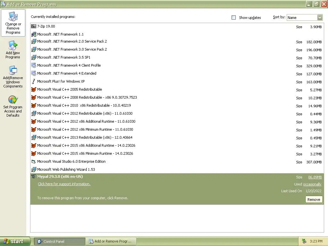Select Visual C++ 2010 x86 Redistributable 10.0.40219 text
The image size is (328, 246).
(x=84, y=105)
